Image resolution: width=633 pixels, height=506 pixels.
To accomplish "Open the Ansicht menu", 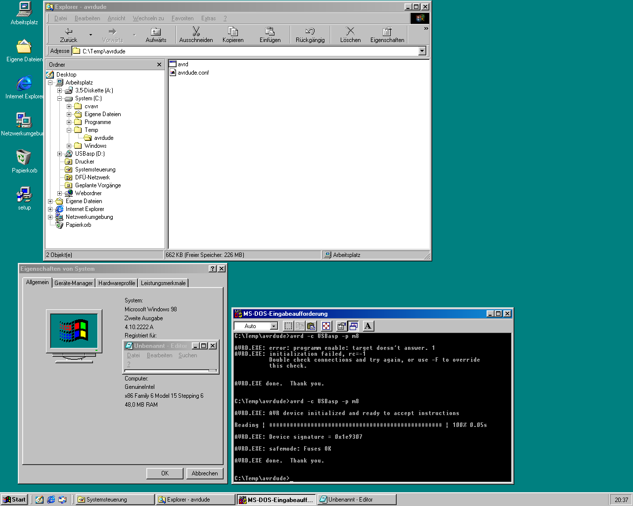I will [x=117, y=18].
